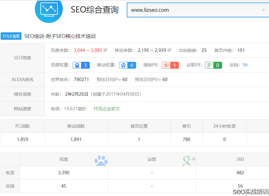Click the Google g+ icon beside 谷歌PR

(x=209, y=65)
